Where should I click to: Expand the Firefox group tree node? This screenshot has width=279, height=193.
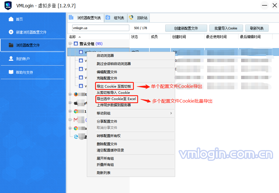70,94
